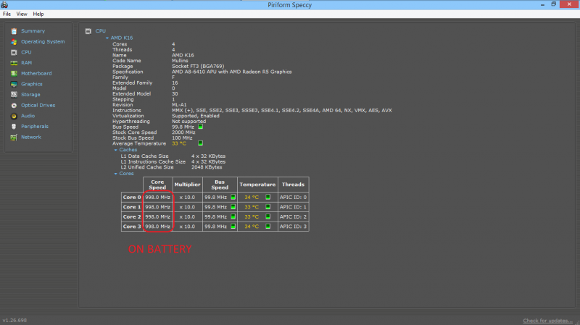580x325 pixels.
Task: Click the L2 Unified Cache Size 2048 KBytes
Action: coord(207,167)
